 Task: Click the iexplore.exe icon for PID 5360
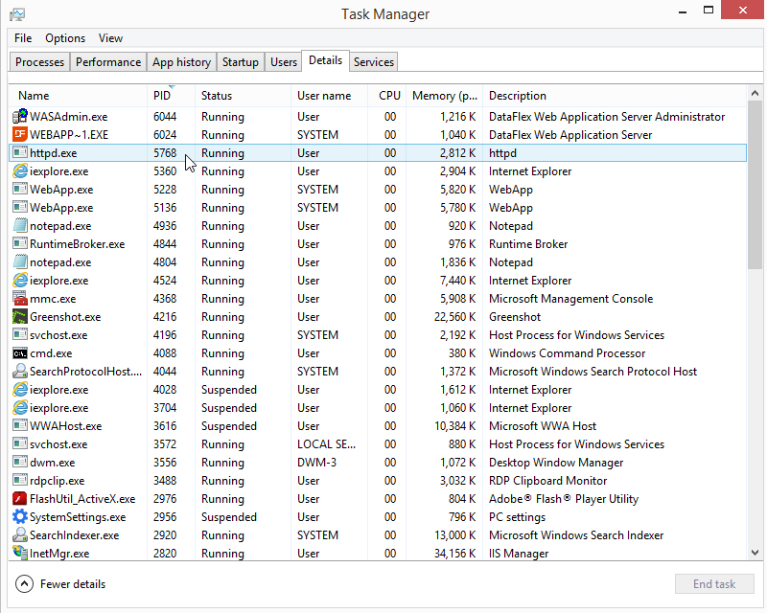[19, 171]
